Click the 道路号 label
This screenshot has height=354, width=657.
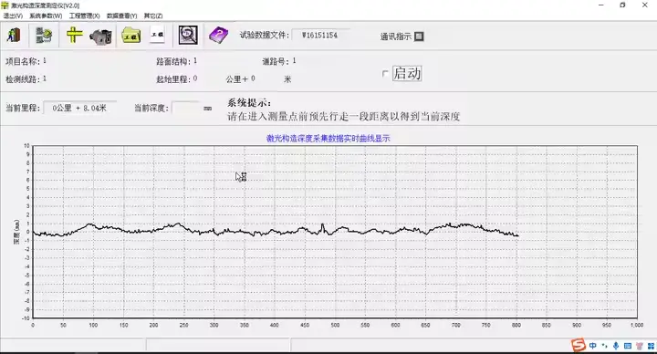(276, 61)
